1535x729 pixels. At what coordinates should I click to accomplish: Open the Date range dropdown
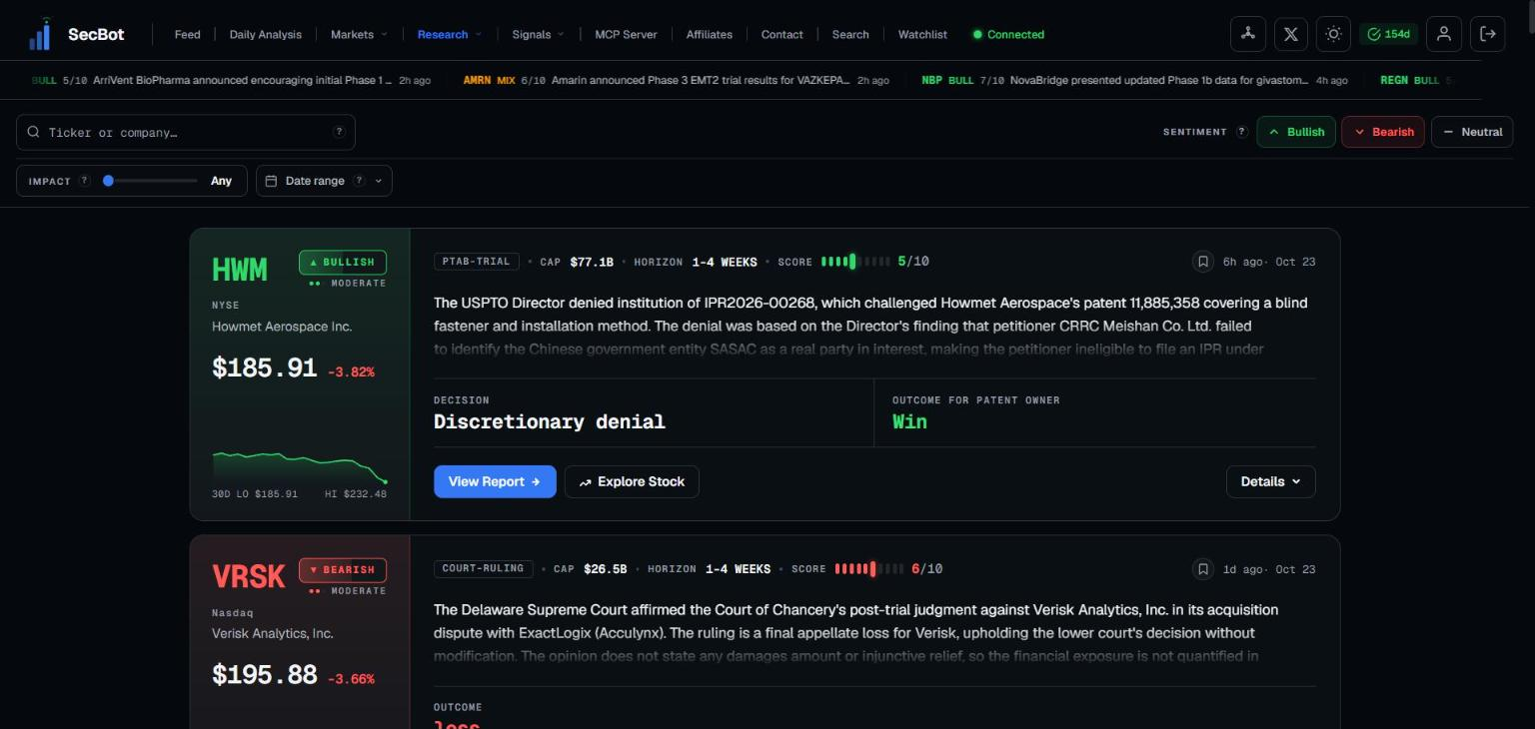(x=324, y=181)
